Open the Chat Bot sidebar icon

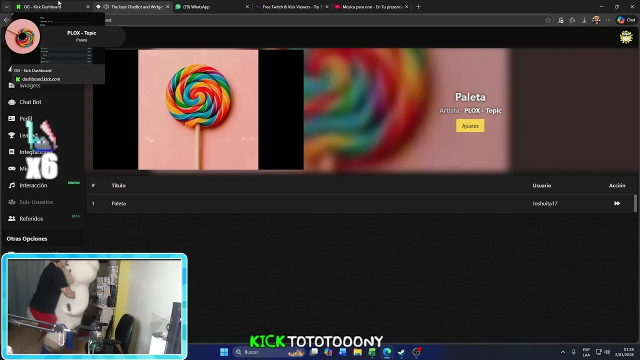point(11,102)
